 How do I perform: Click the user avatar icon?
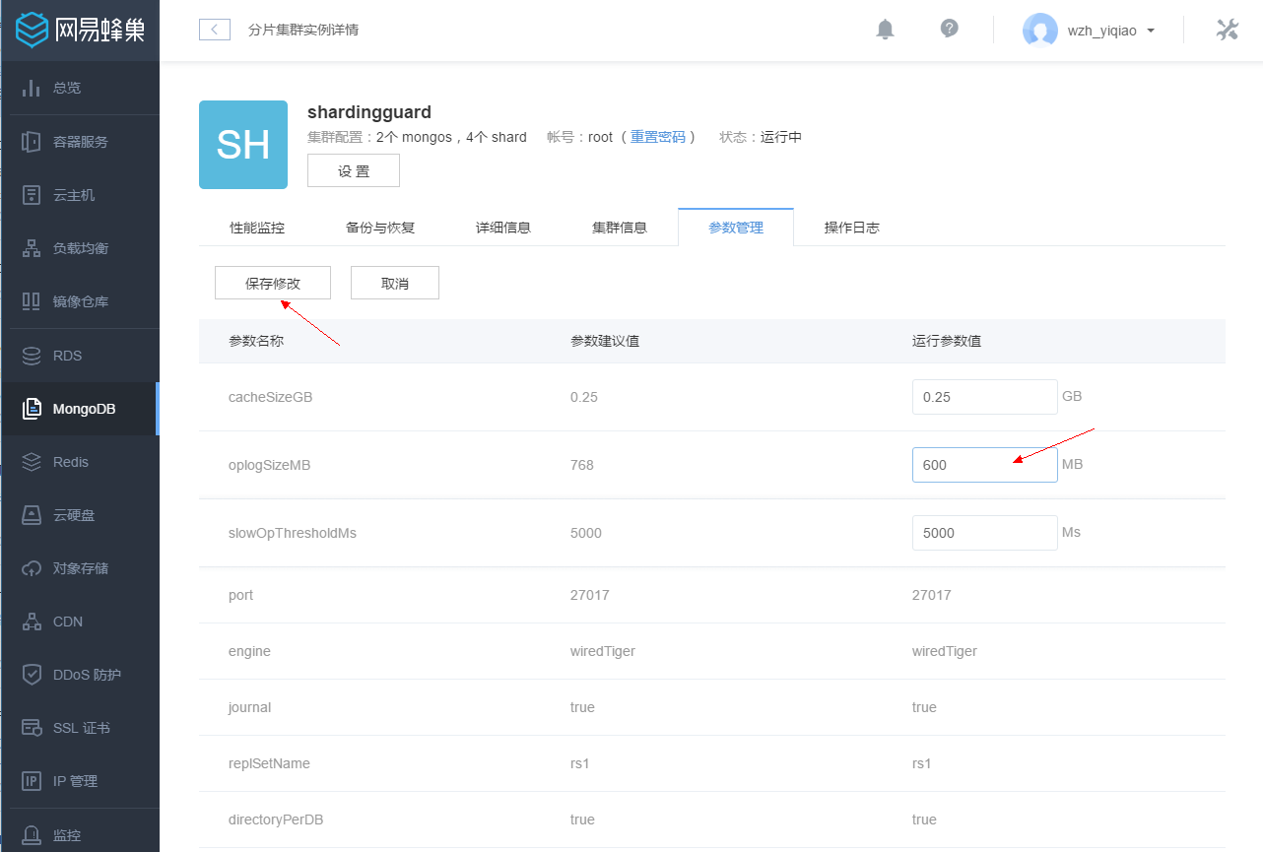pos(1040,31)
